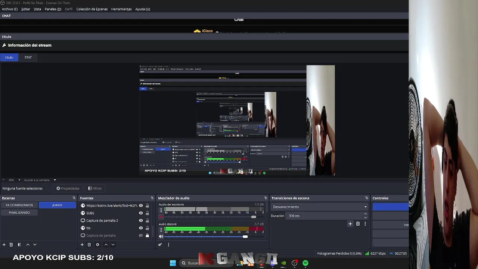
Task: Delete the scene transition with trash icon
Action: 358,224
